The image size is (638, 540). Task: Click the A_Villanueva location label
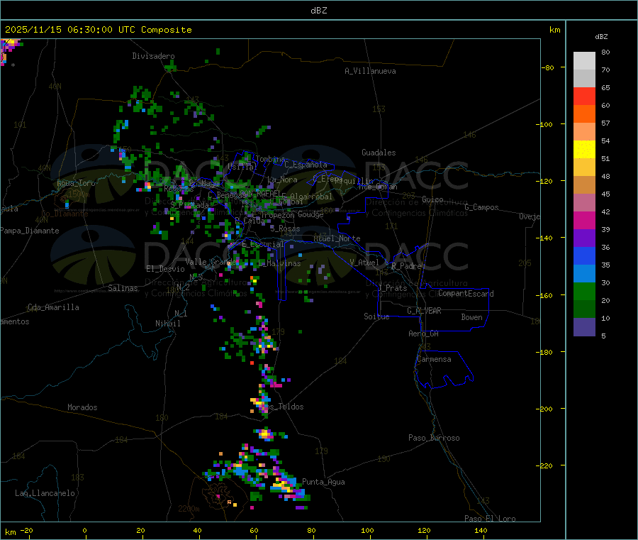pos(370,71)
